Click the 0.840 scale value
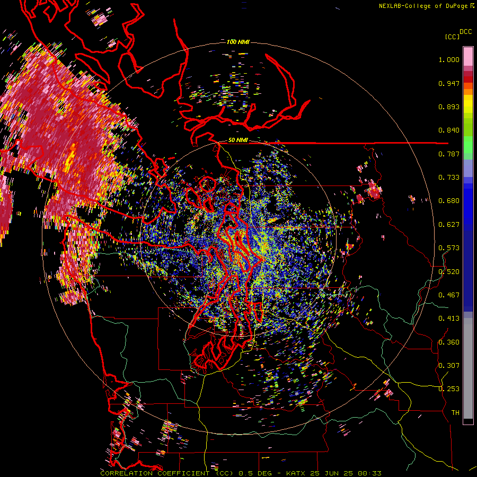This screenshot has height=477, width=477. click(x=449, y=130)
